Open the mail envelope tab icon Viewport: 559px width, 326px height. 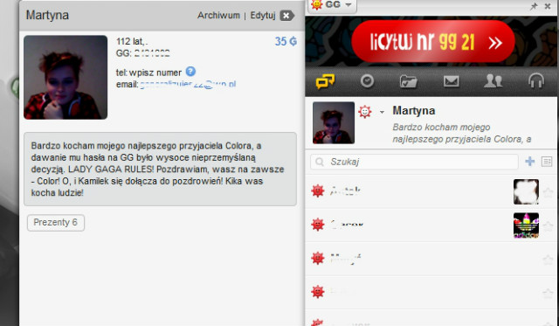pyautogui.click(x=451, y=81)
